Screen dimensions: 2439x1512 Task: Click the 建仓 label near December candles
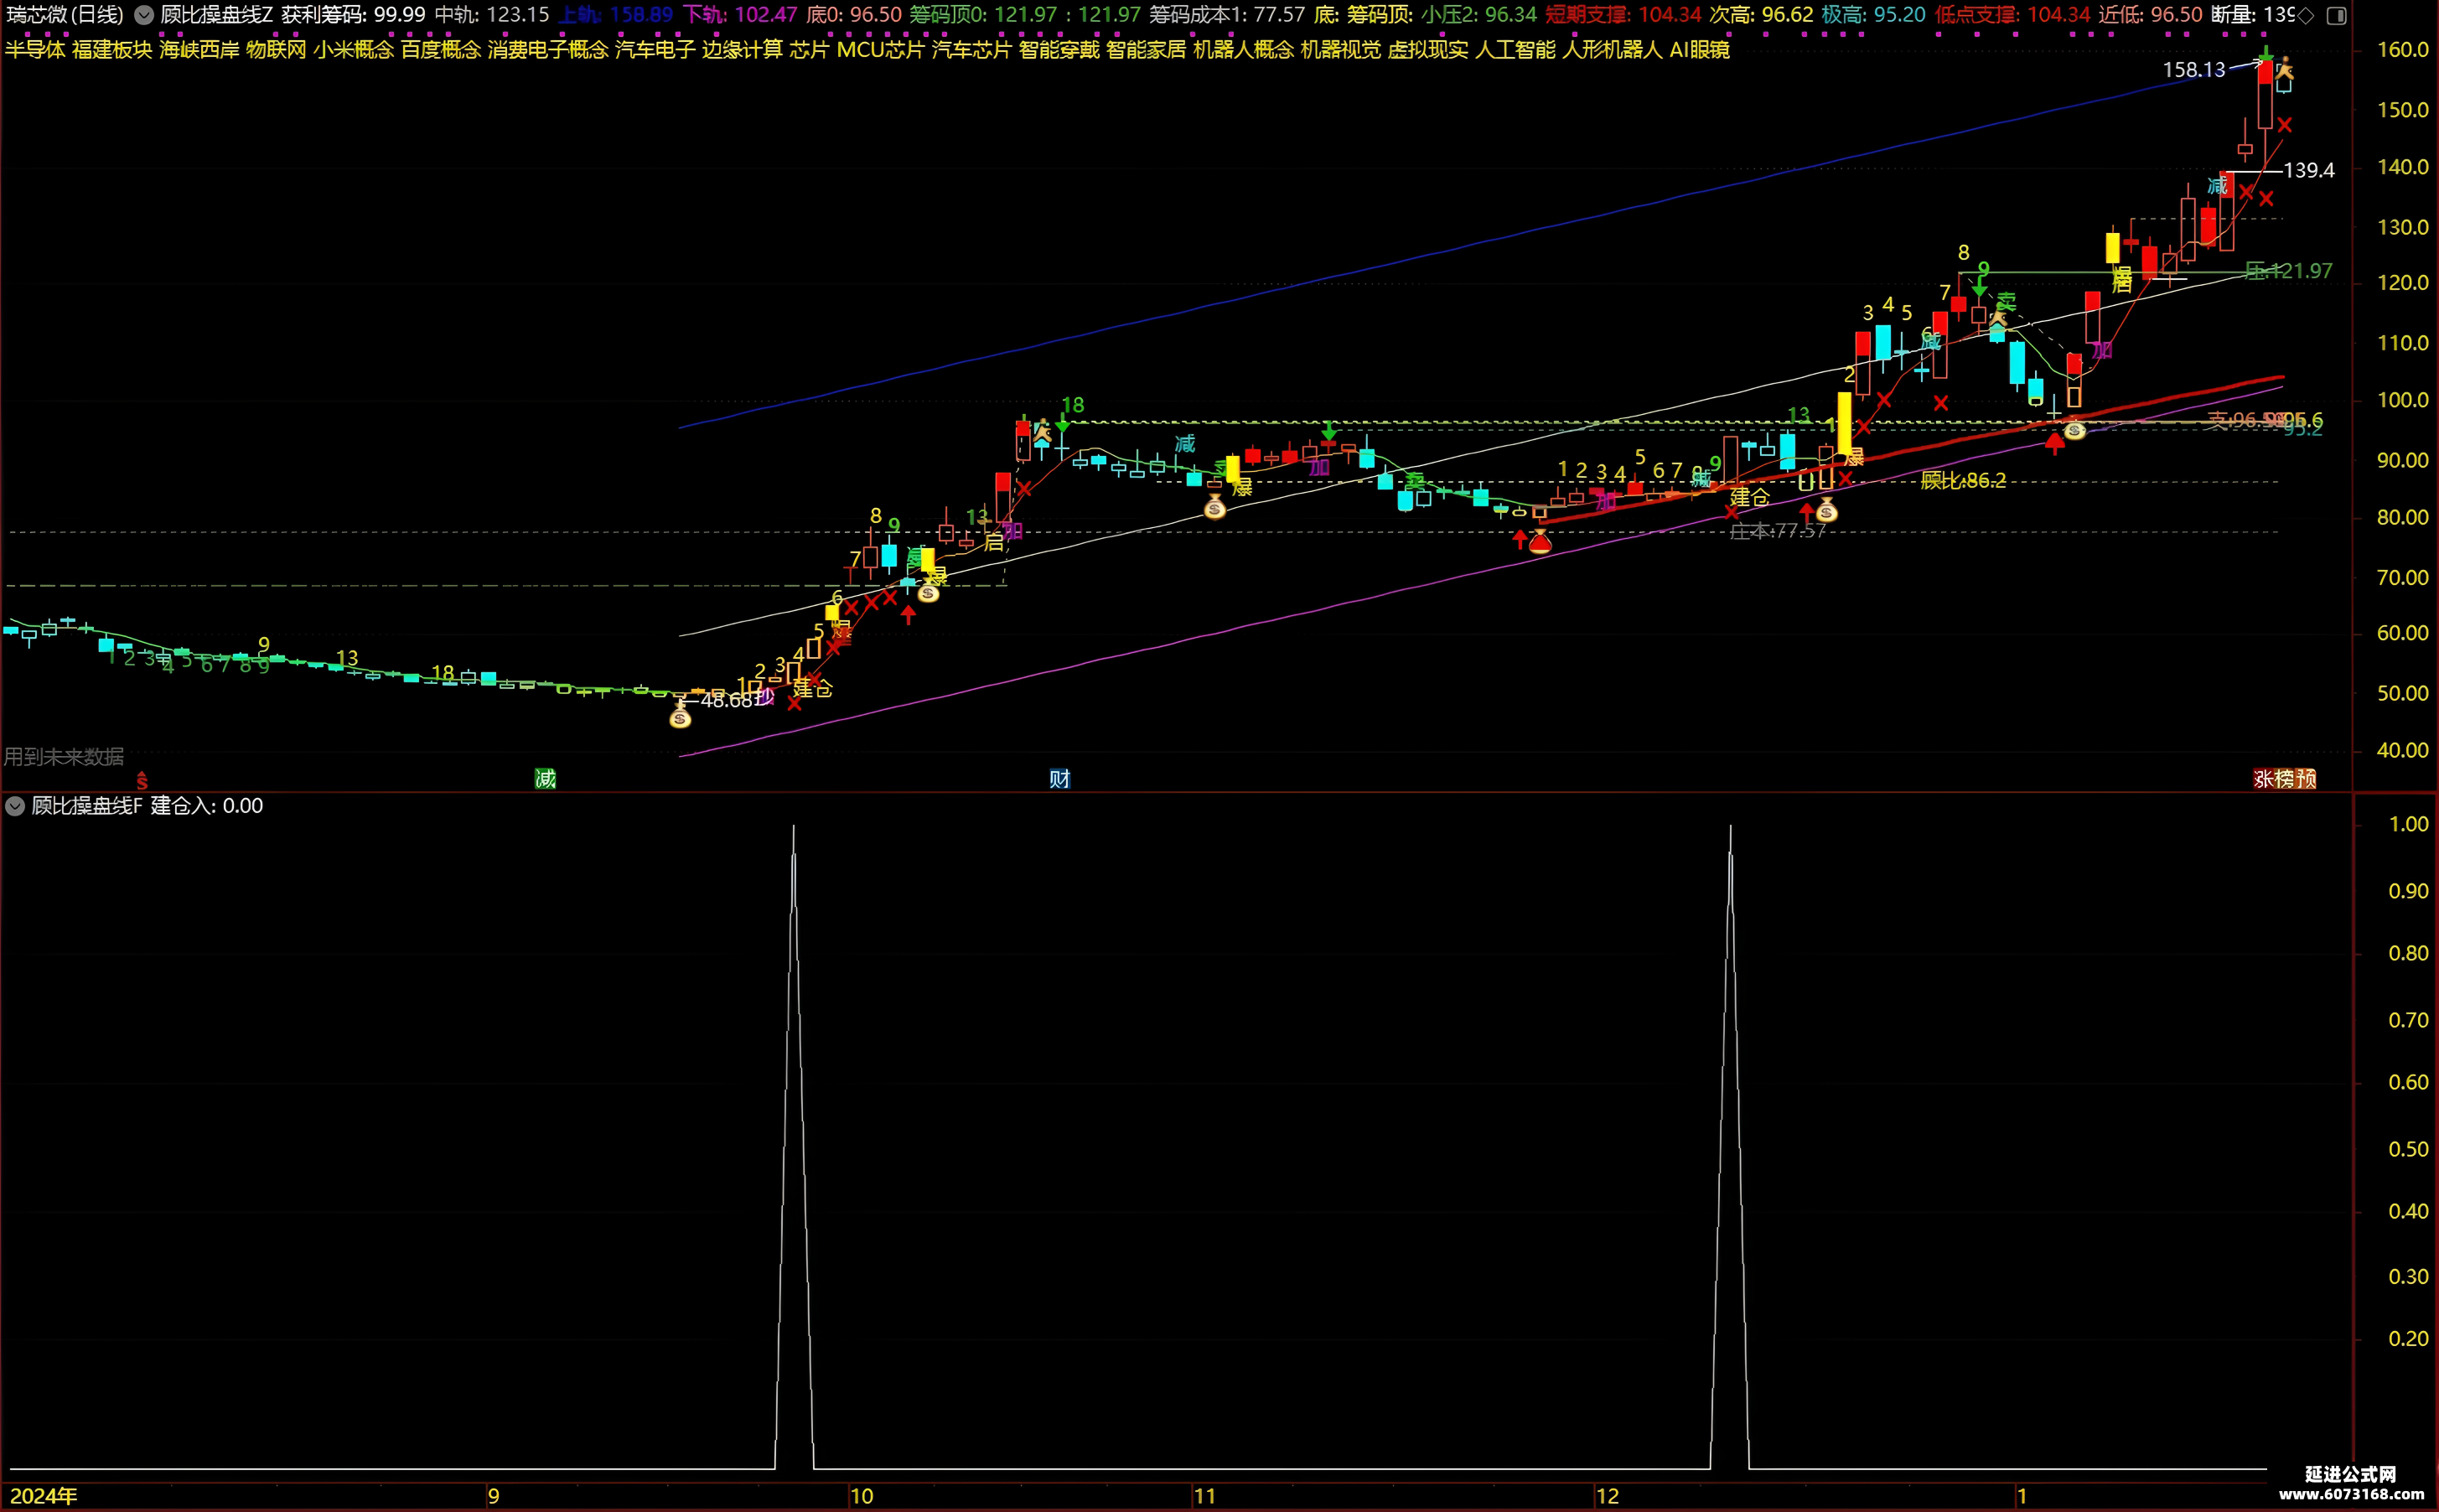pyautogui.click(x=1750, y=497)
